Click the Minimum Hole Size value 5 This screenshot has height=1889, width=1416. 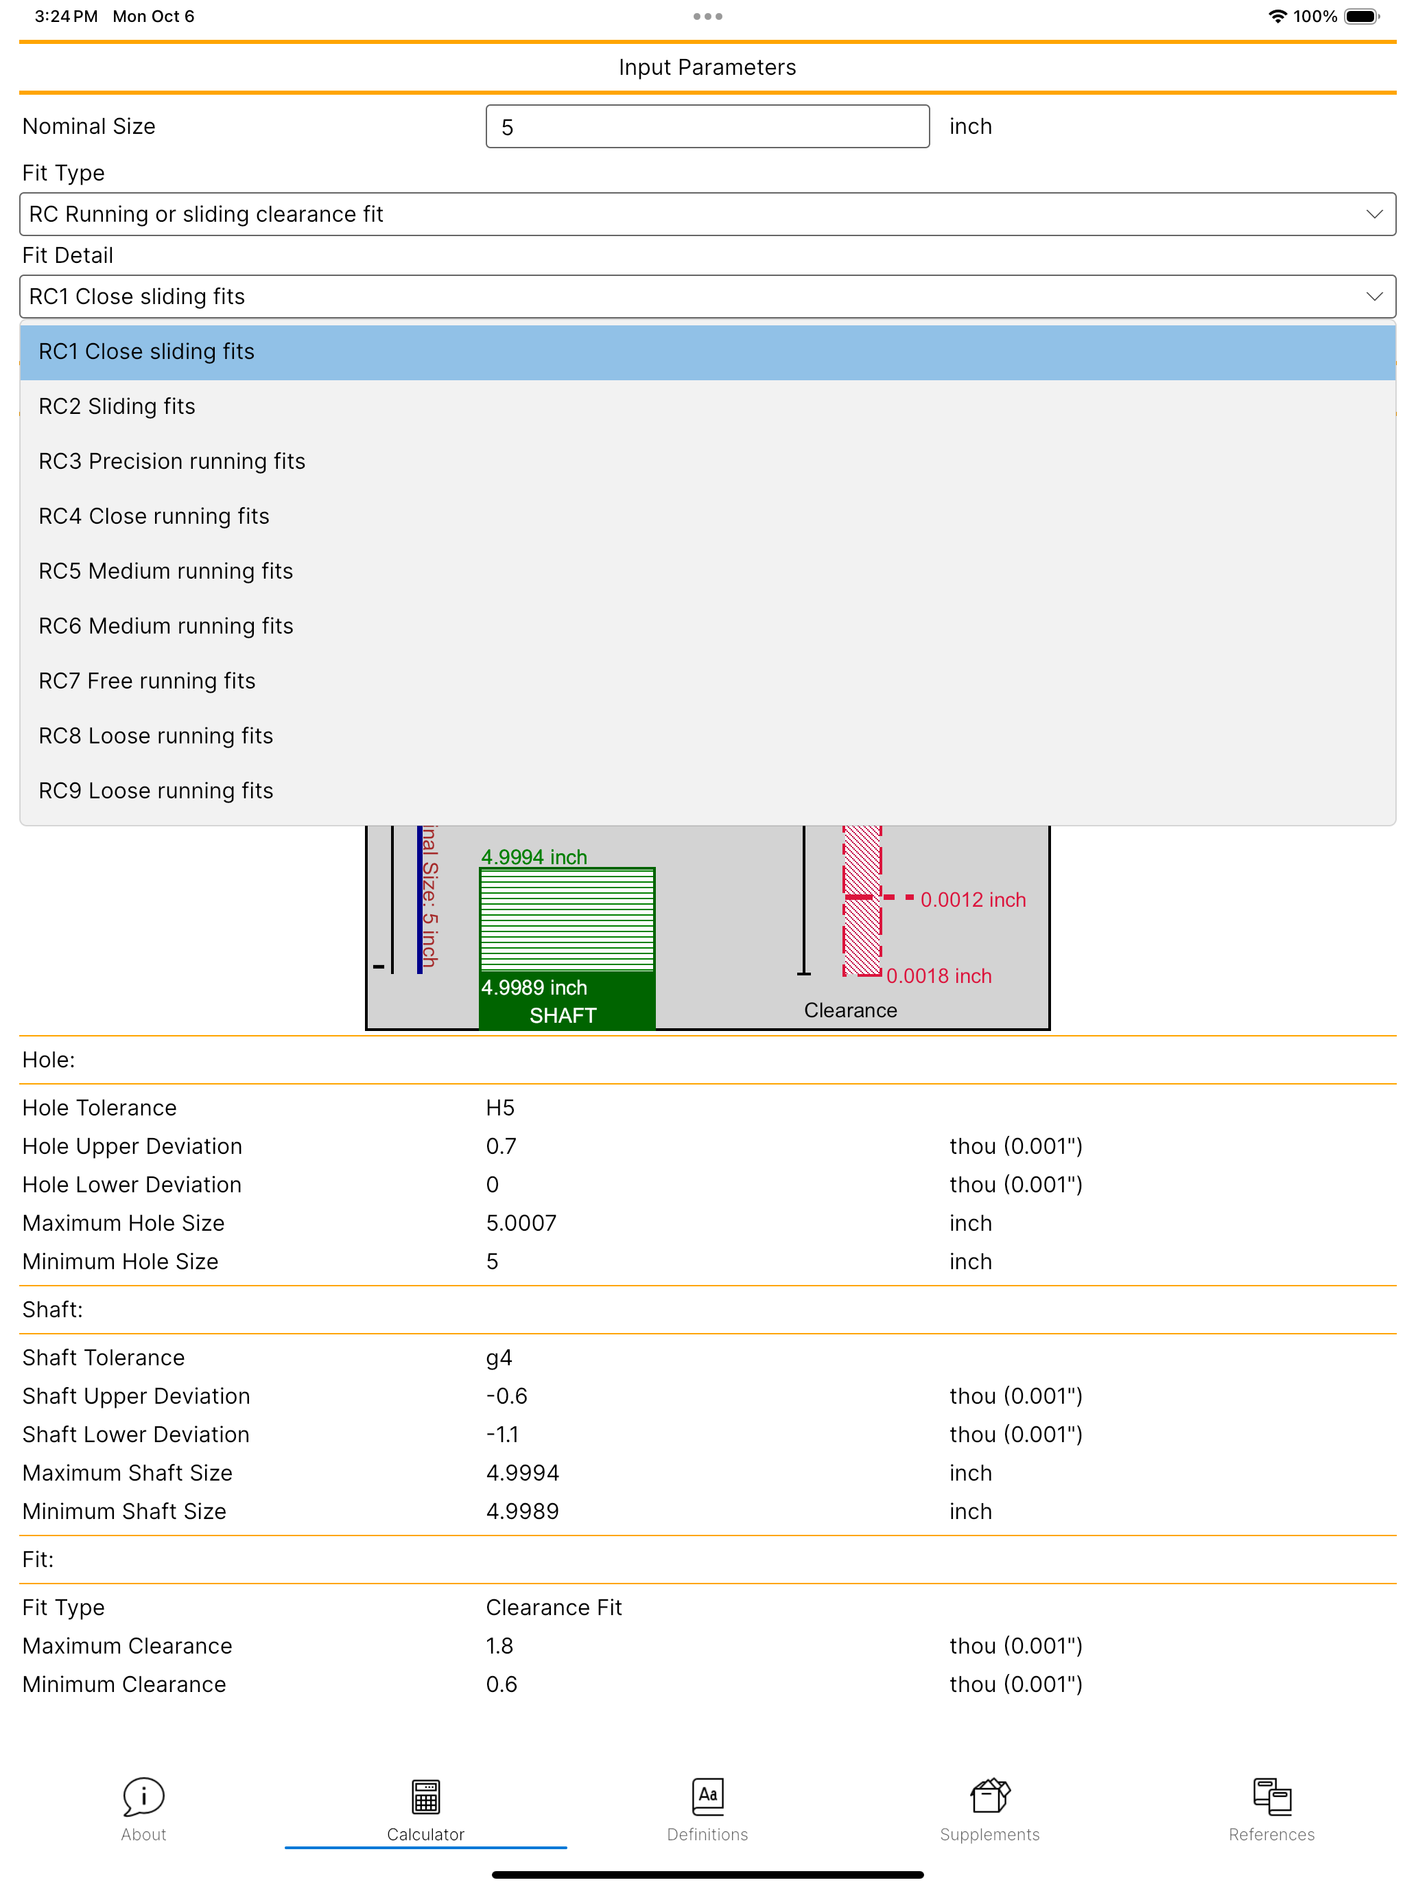click(493, 1262)
